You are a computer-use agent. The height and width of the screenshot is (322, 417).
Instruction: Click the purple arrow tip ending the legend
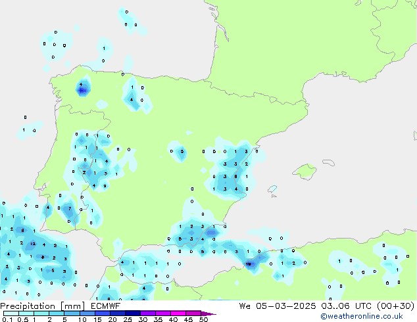(x=208, y=313)
